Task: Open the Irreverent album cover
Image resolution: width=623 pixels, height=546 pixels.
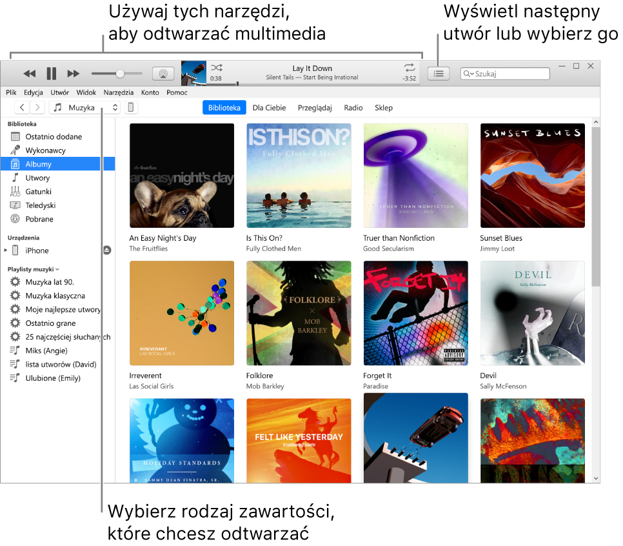Action: coord(182,313)
